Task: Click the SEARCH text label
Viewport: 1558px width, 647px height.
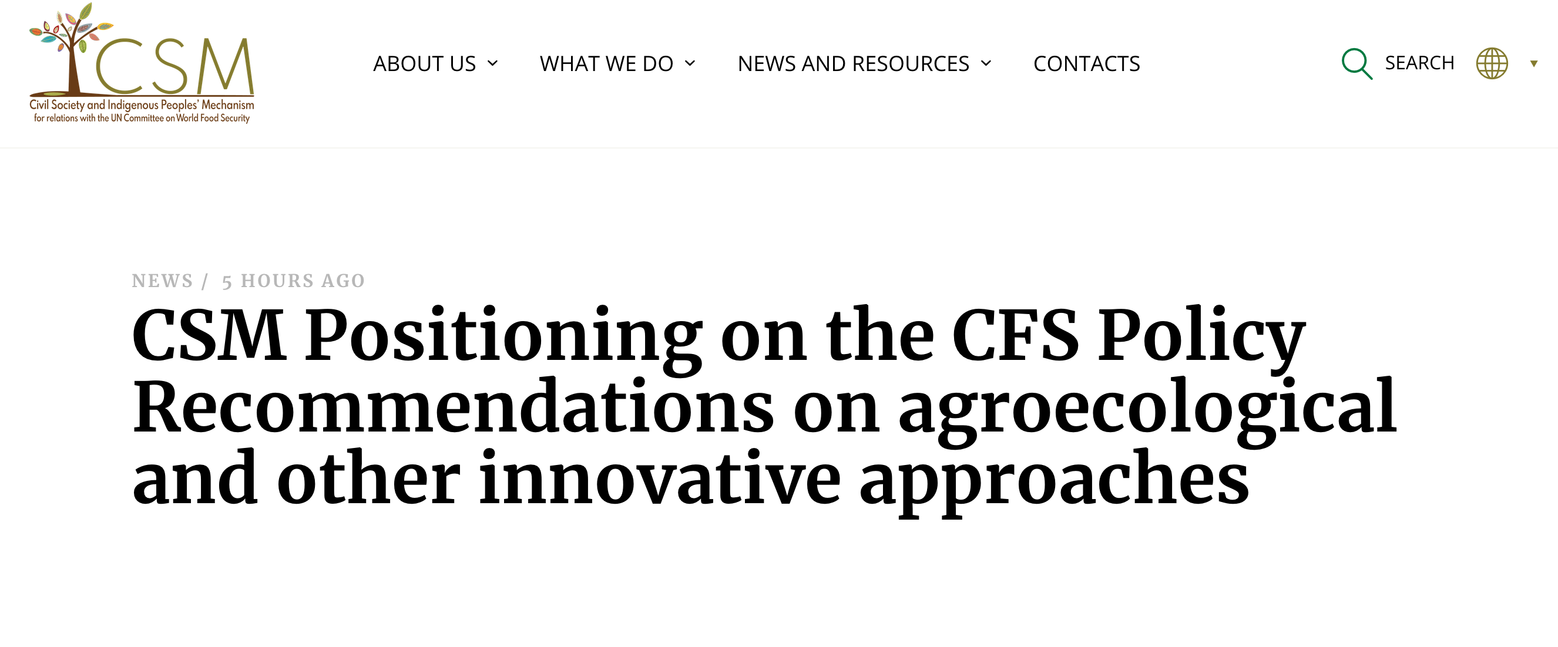Action: click(1419, 63)
